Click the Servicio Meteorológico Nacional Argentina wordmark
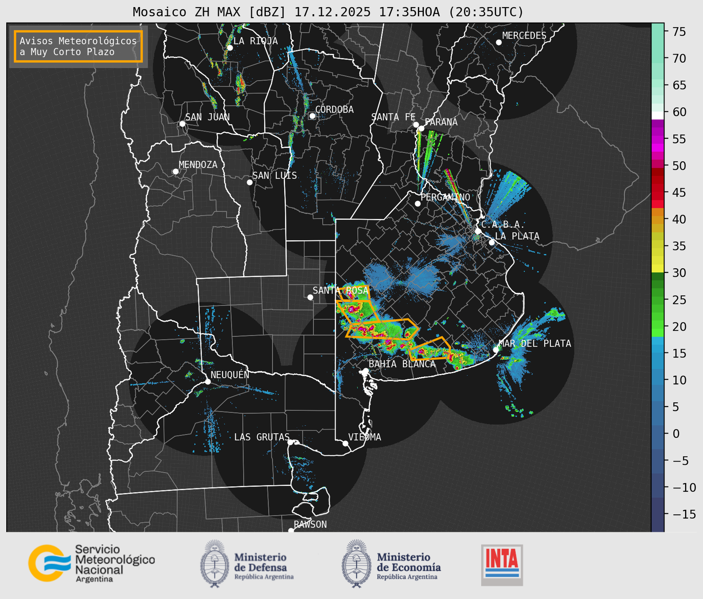Viewport: 703px width, 599px height. click(x=115, y=563)
